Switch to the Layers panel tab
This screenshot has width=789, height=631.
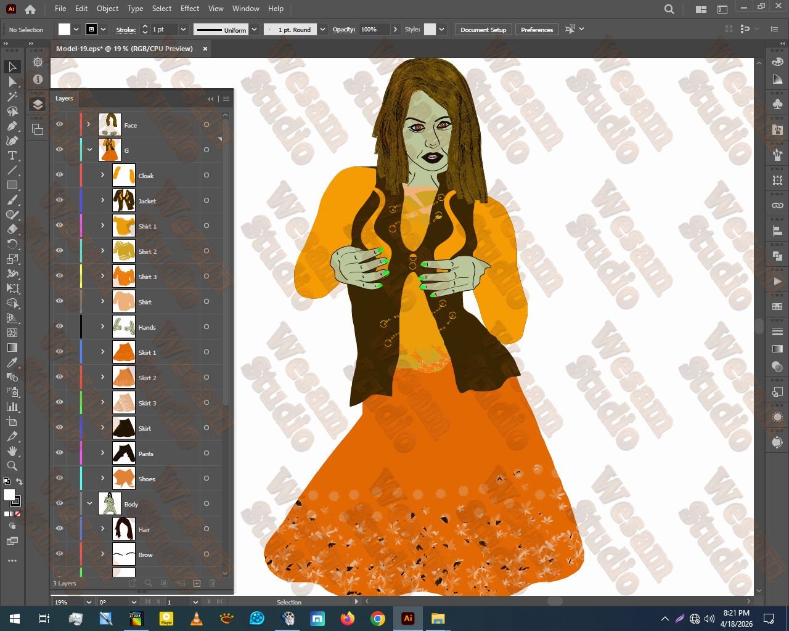[x=64, y=99]
